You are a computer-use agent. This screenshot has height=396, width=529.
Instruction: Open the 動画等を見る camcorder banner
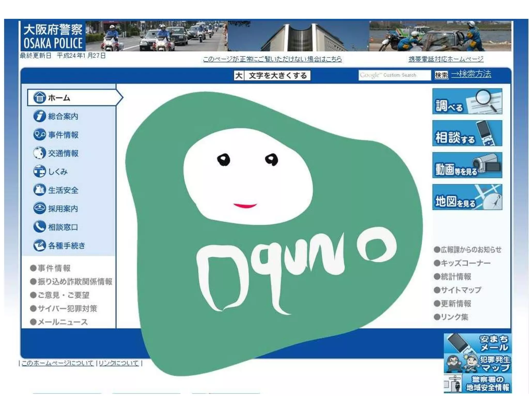coord(467,165)
